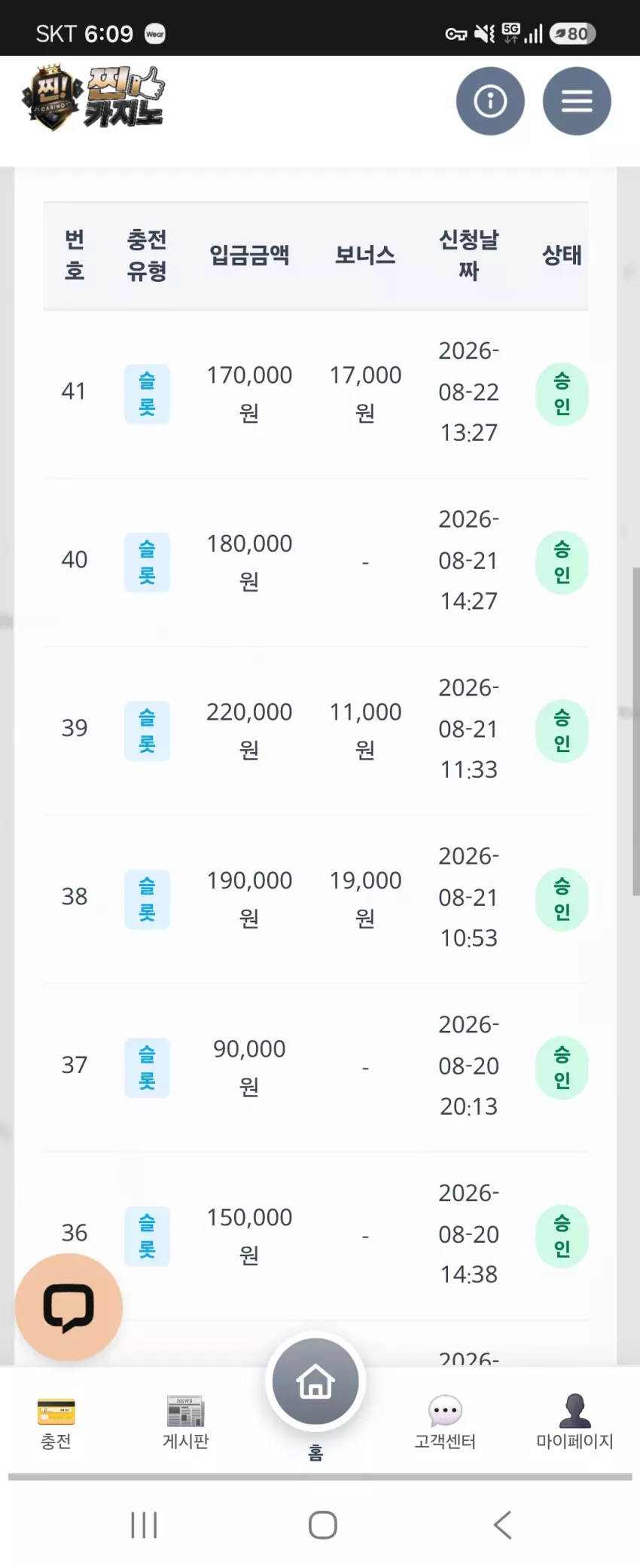The image size is (640, 1566).
Task: Open the hamburger menu button
Action: click(577, 101)
